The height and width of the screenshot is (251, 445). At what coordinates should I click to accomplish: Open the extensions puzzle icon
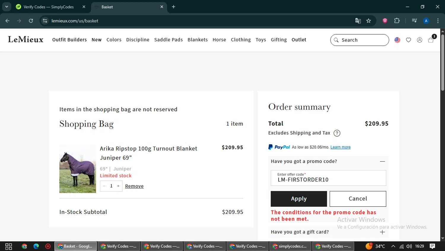pos(397,21)
